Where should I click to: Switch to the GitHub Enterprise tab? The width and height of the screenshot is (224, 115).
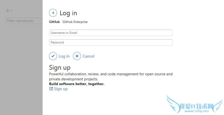[75, 22]
